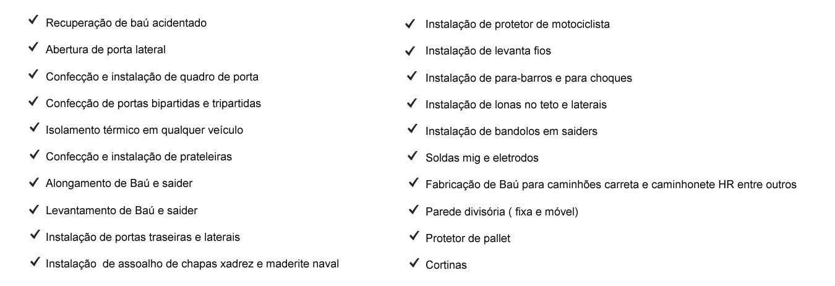Image resolution: width=835 pixels, height=286 pixels.
Task: Click the checkmark beside Instalação de levanta fios
Action: (x=409, y=50)
